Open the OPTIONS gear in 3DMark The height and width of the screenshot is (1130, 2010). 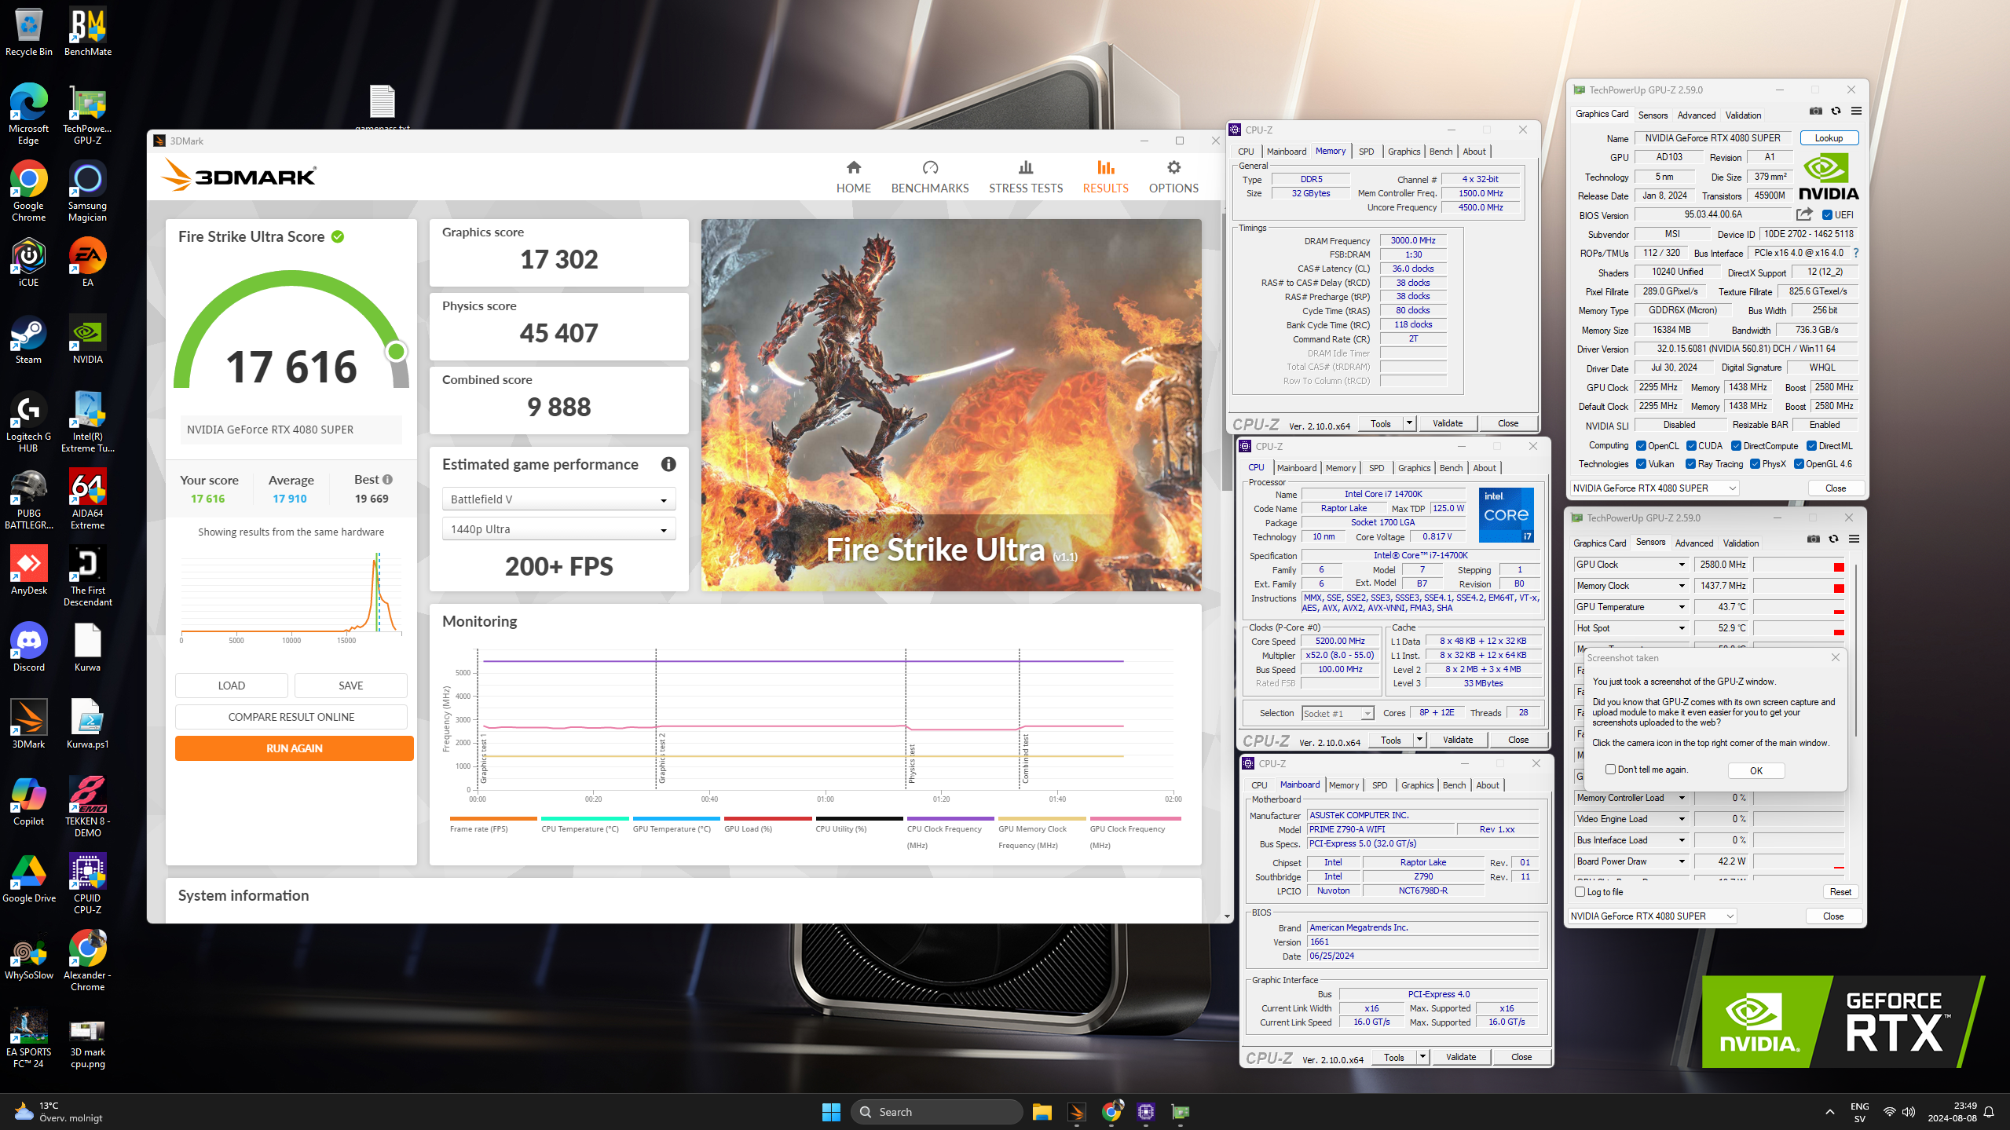[x=1173, y=177]
